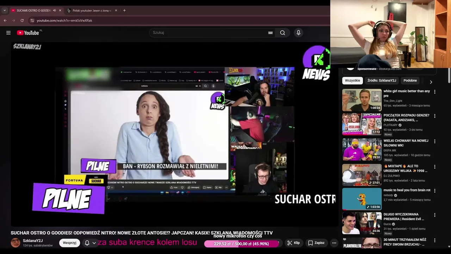Screen dimensions: 451x254
Task: Open 'The_Dim_Light' channel name
Action: click(393, 101)
